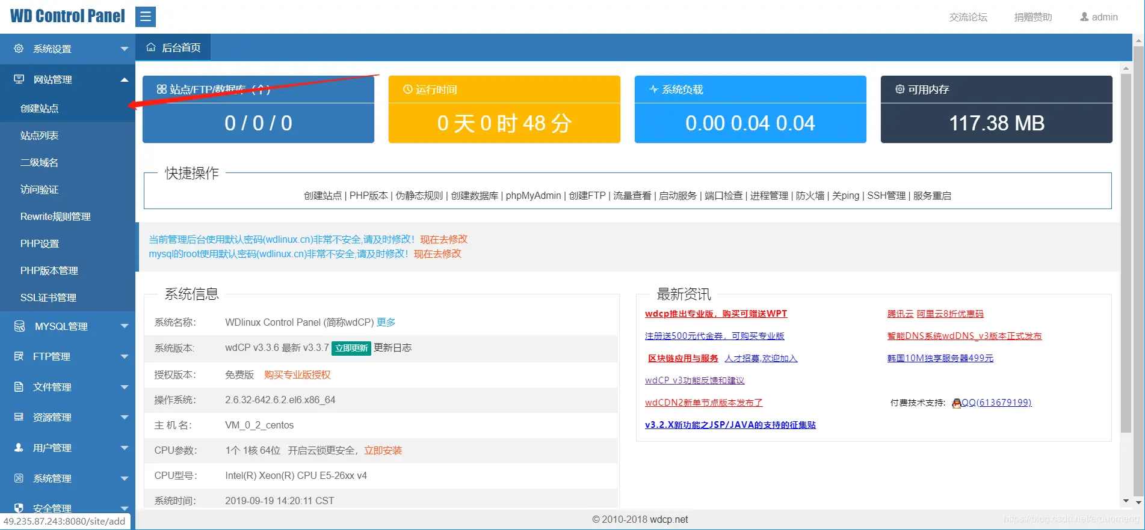
Task: Open news link 韩国10M独享服务器499元
Action: pyautogui.click(x=940, y=358)
